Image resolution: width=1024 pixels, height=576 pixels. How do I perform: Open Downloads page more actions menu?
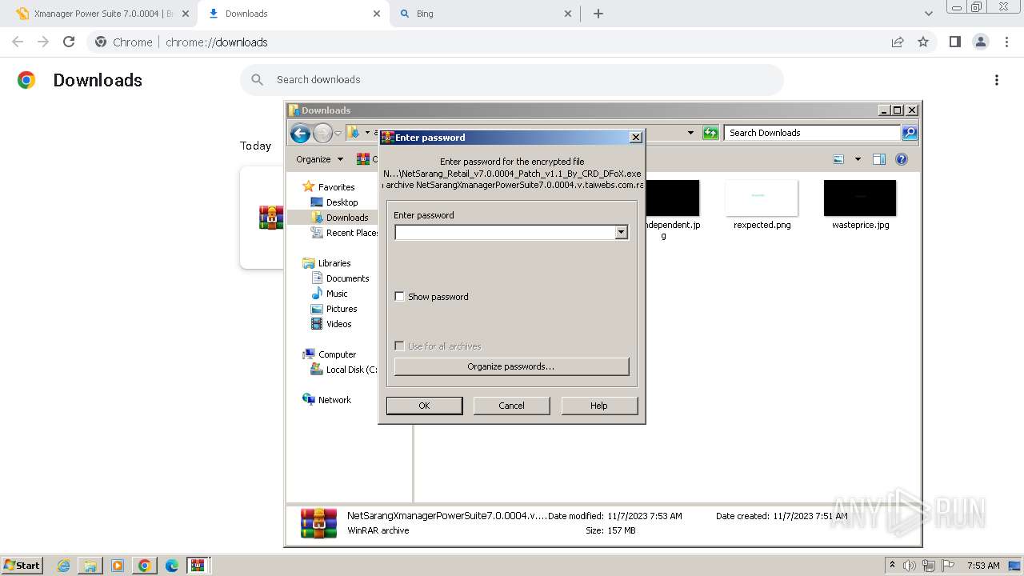996,80
